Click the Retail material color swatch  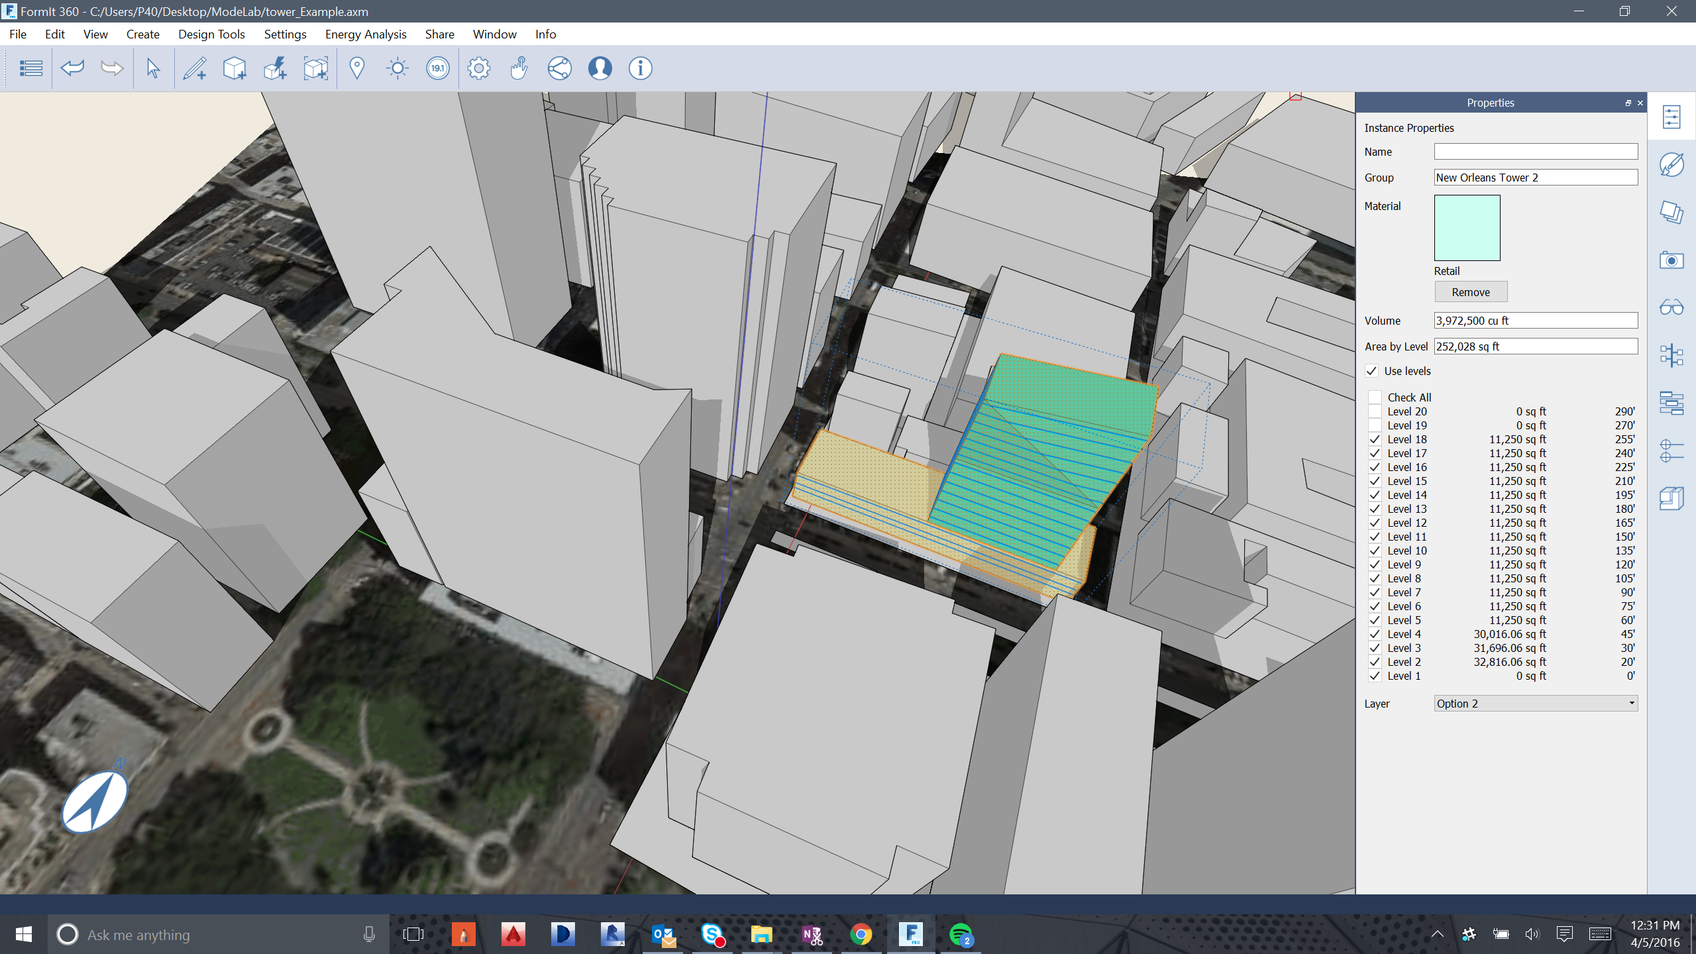click(x=1467, y=228)
